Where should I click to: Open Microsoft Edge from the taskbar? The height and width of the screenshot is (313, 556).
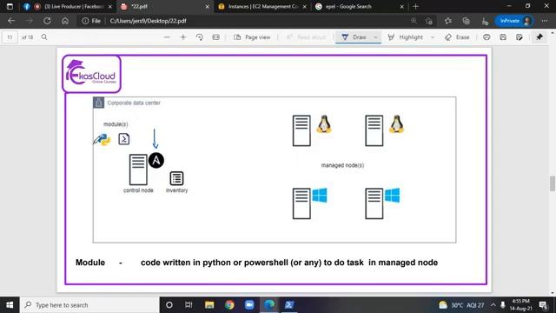[269, 305]
